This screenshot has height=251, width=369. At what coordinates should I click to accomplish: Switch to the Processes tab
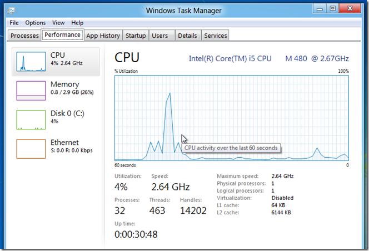point(25,36)
